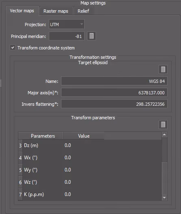The width and height of the screenshot is (181, 214).
Task: Click the ellipsoid Name field WGS 84
Action: click(x=114, y=81)
